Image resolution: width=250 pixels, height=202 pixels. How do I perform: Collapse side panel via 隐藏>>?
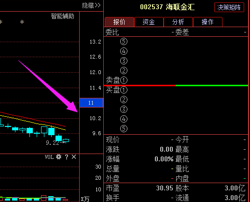[91, 5]
